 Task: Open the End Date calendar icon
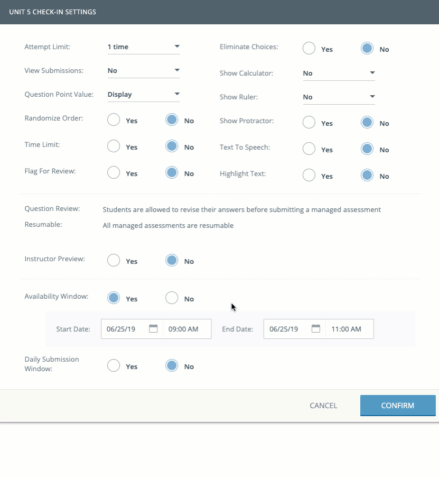(316, 328)
